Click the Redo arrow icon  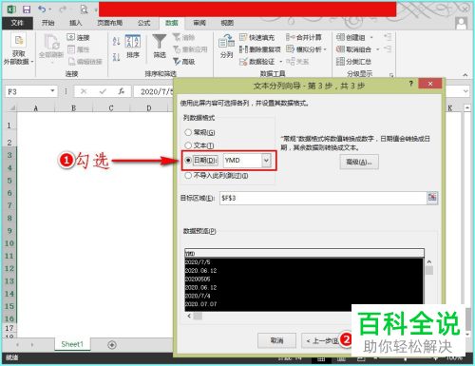click(63, 10)
